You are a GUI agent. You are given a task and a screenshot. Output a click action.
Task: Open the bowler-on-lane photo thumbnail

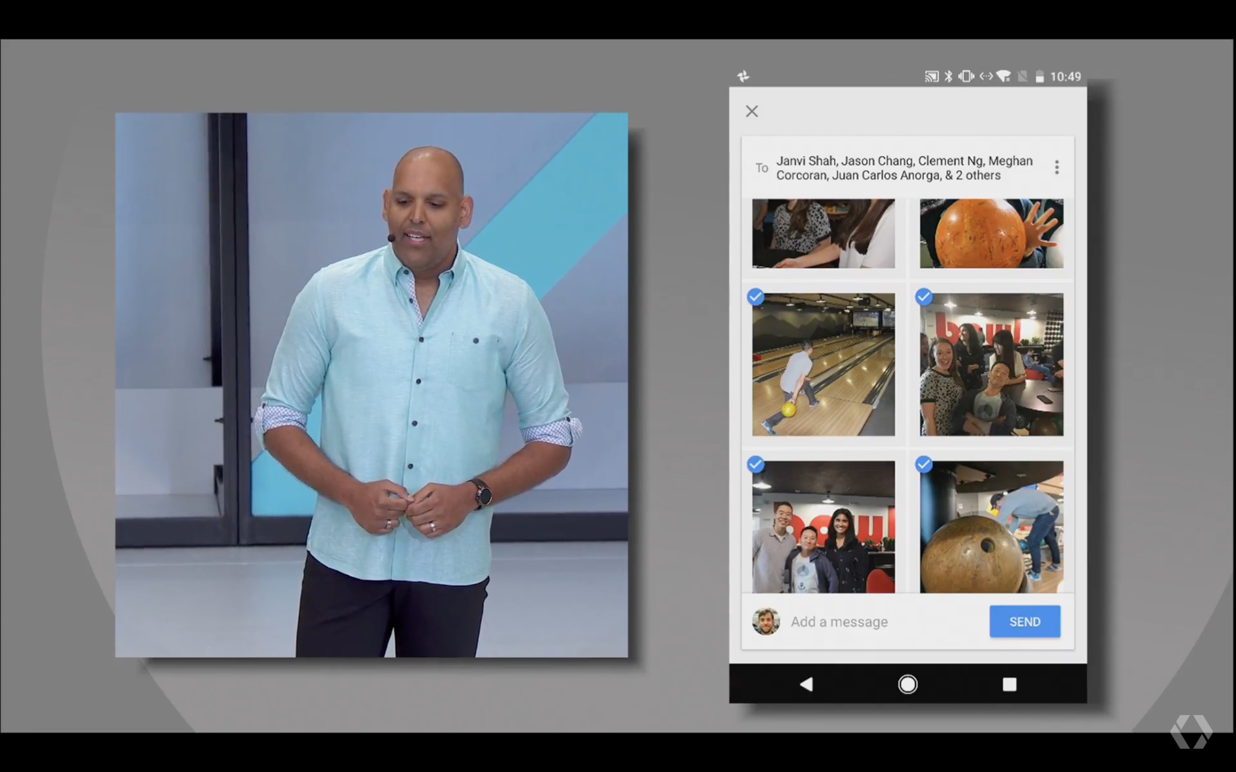[x=823, y=365]
